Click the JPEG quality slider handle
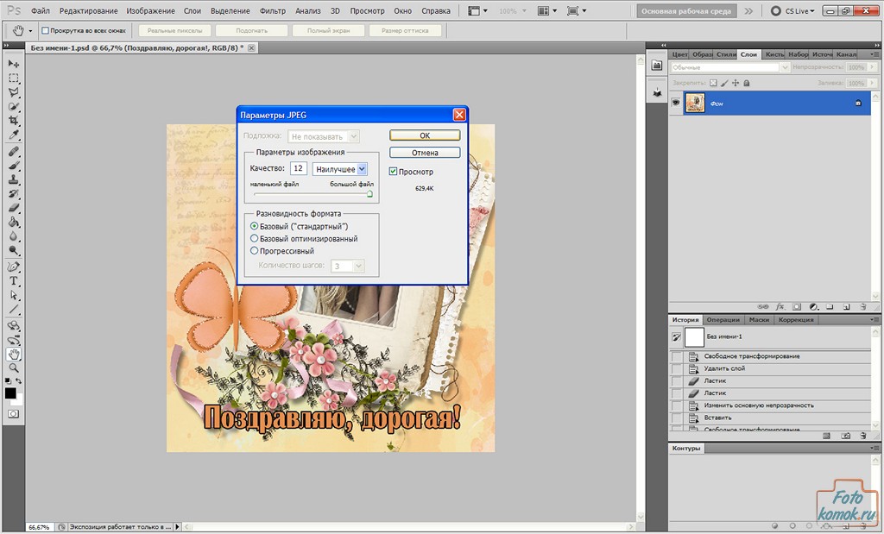Screen dimensions: 884x534 [x=369, y=194]
